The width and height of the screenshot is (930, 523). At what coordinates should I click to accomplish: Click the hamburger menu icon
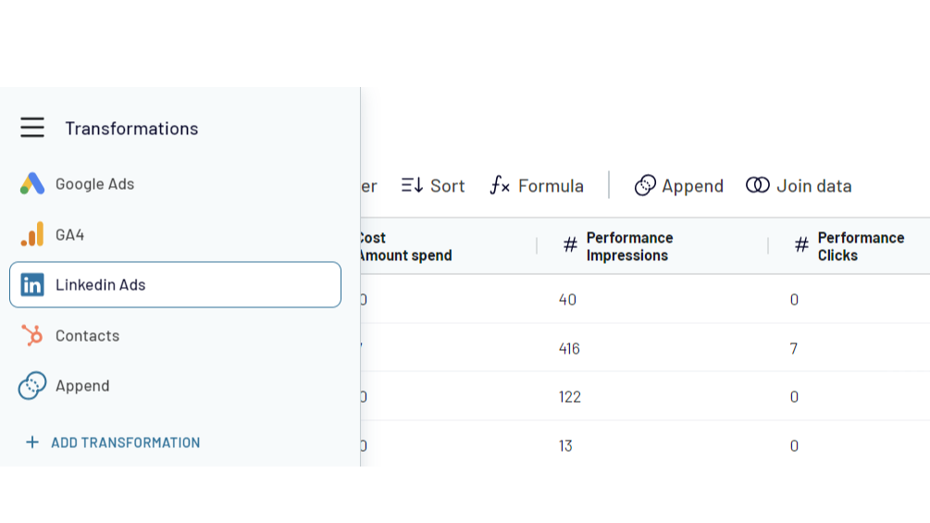click(32, 128)
